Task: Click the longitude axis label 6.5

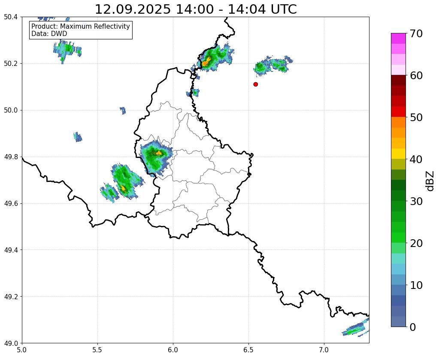Action: pos(248,350)
